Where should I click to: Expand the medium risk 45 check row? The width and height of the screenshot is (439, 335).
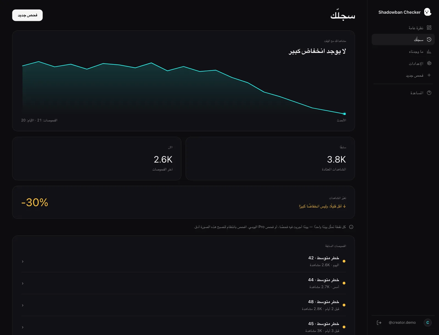(x=184, y=326)
